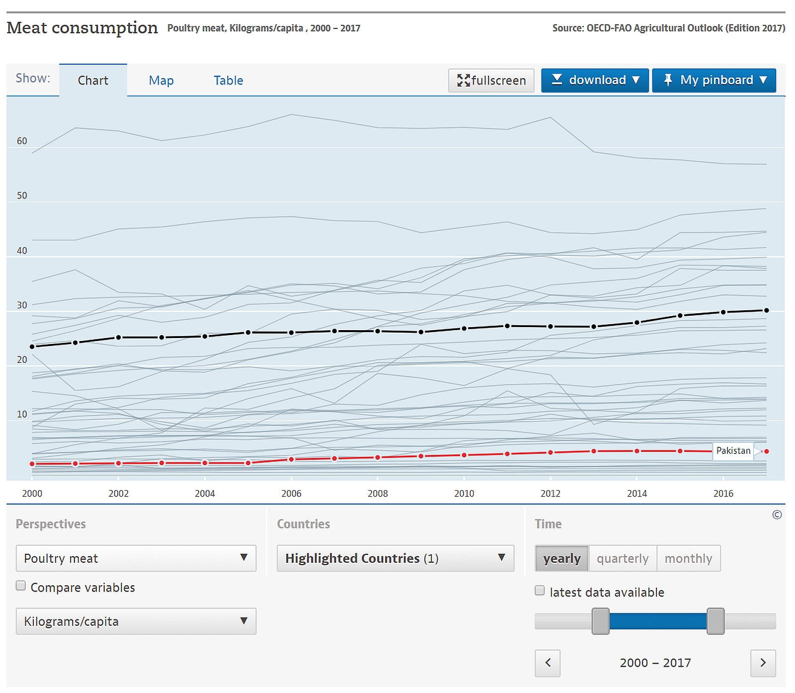Click the fullscreen button
This screenshot has height=693, width=795.
(491, 80)
